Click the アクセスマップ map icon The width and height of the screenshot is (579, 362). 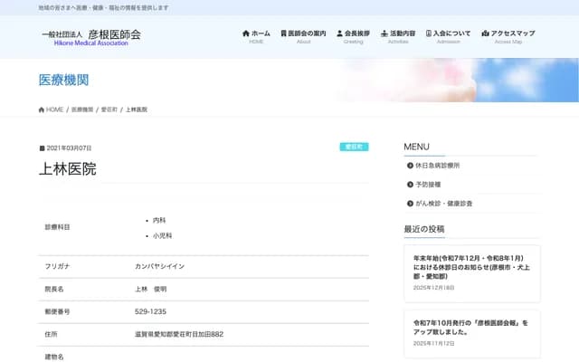[x=485, y=33]
